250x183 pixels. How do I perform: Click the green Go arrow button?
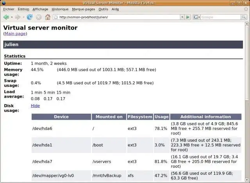188,17
